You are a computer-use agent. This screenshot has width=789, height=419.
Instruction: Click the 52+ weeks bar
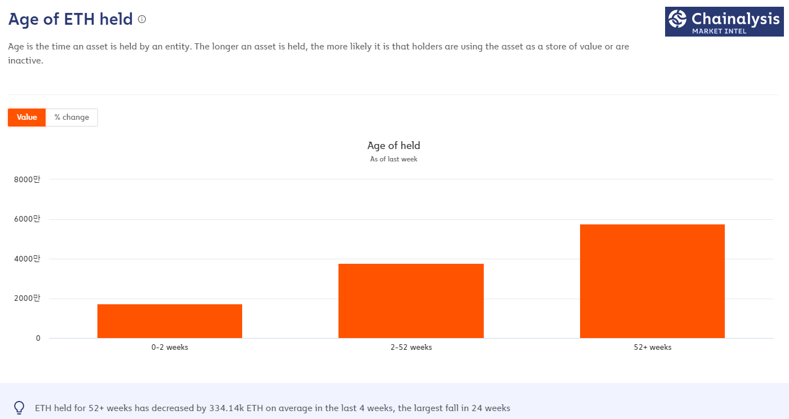(x=652, y=281)
